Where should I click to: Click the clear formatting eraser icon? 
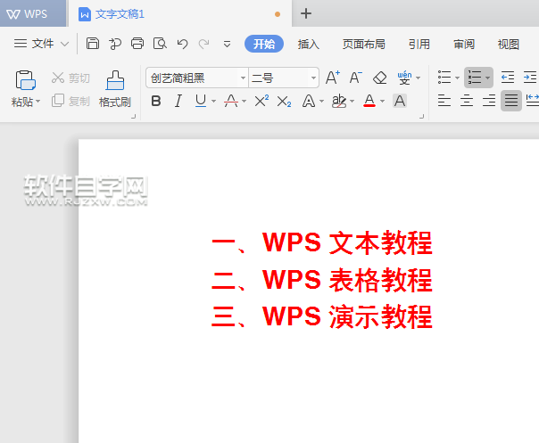[380, 78]
